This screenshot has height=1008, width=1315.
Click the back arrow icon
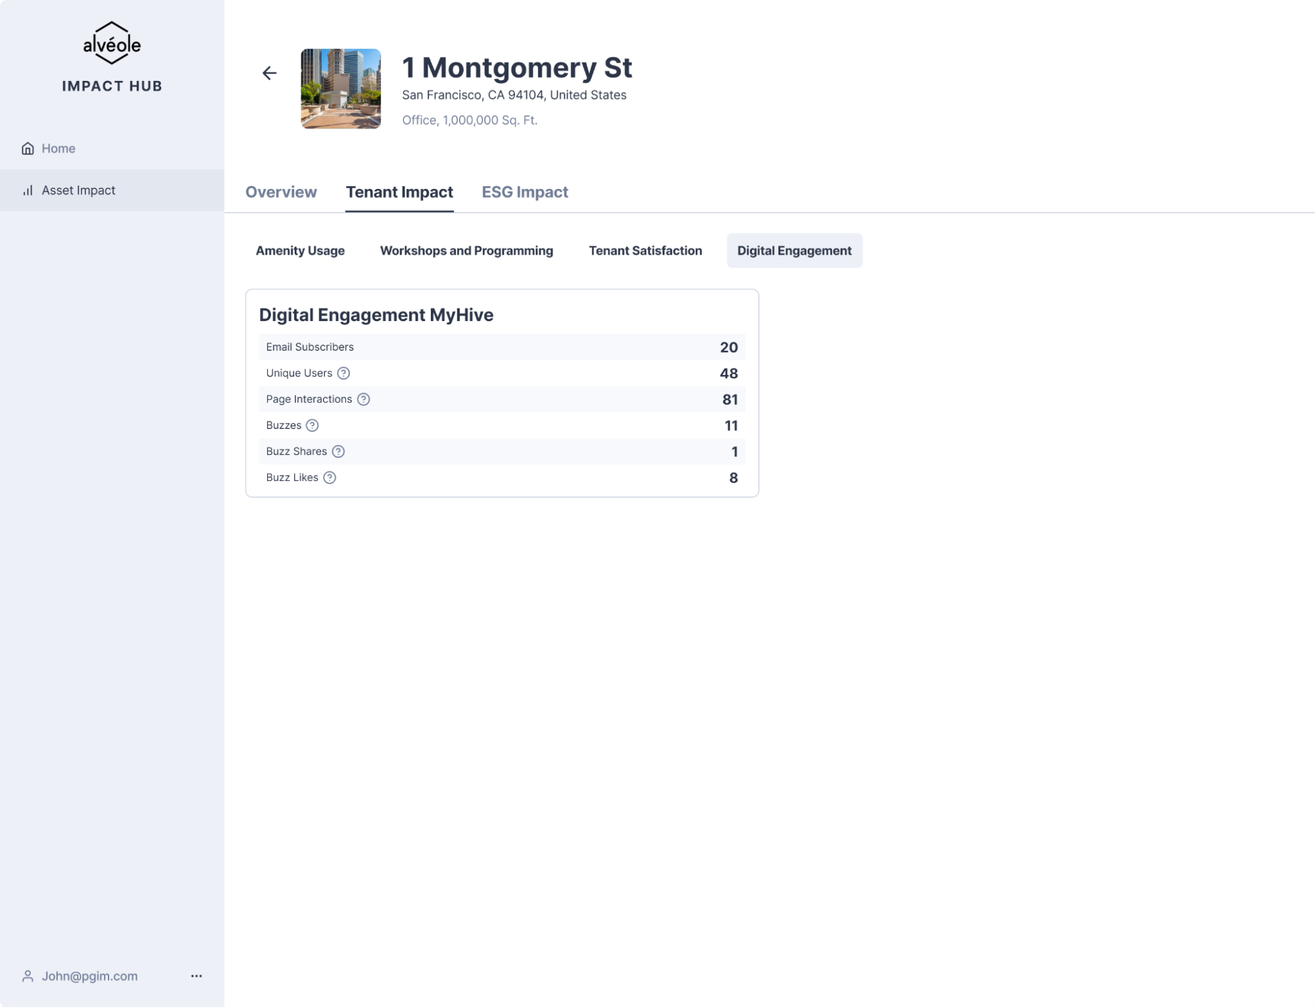coord(270,73)
